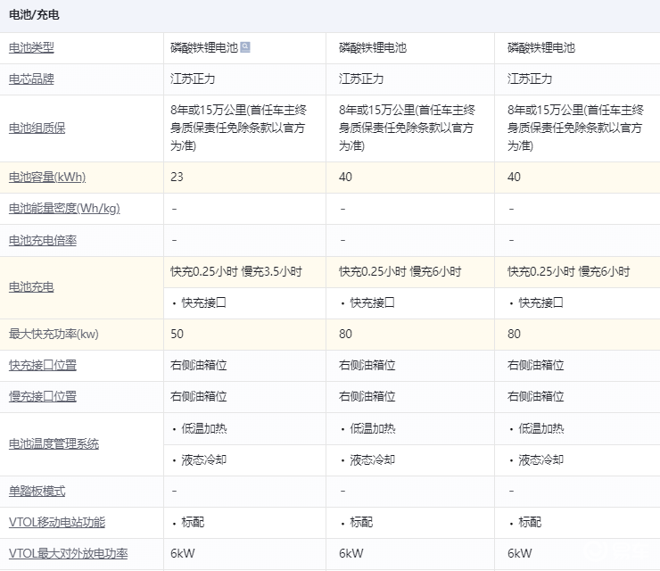Click the 电池容量(kWh) label link

point(47,177)
